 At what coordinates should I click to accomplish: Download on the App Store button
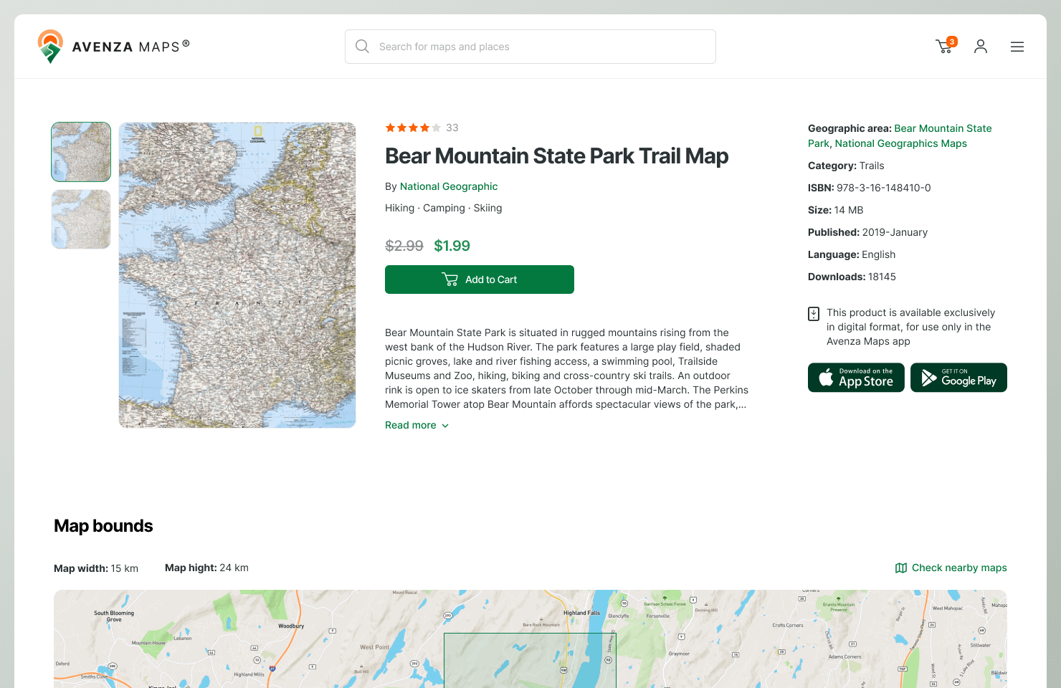click(856, 378)
